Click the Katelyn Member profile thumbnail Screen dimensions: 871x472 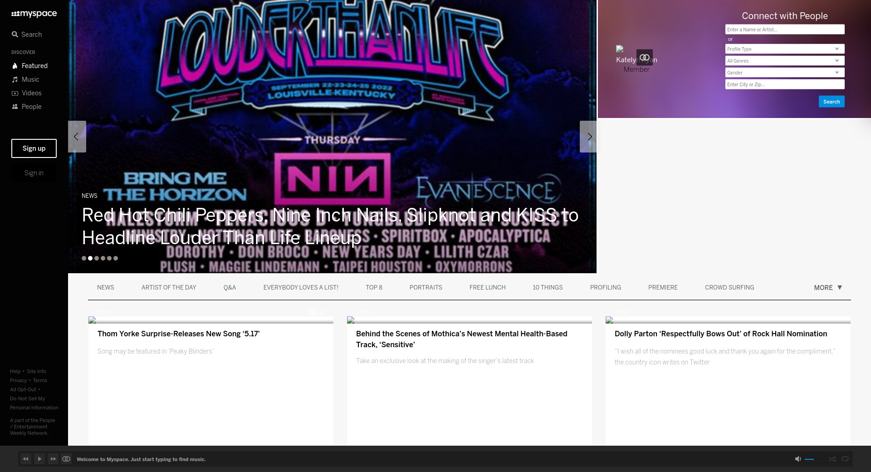tap(620, 49)
